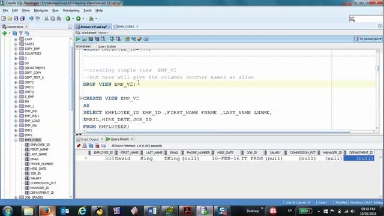384x216 pixels.
Task: Collapse the CREATE VIEW code fold
Action: pyautogui.click(x=81, y=98)
